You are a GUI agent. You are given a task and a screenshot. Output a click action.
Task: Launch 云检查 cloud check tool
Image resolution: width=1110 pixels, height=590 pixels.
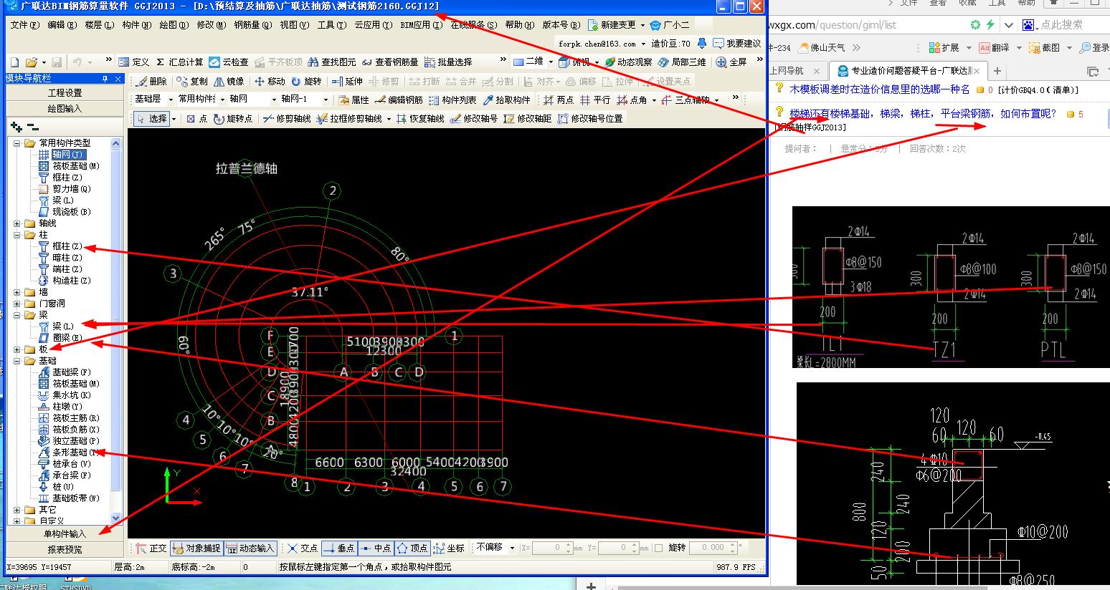point(228,62)
